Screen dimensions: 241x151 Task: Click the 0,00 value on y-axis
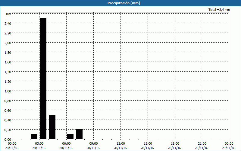coord(8,139)
